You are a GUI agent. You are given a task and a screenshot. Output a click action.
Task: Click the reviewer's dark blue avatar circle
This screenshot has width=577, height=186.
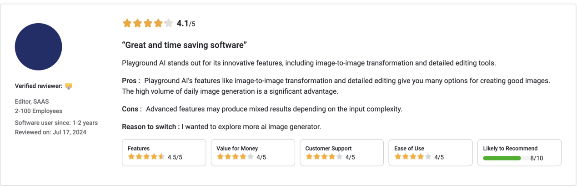[x=38, y=47]
